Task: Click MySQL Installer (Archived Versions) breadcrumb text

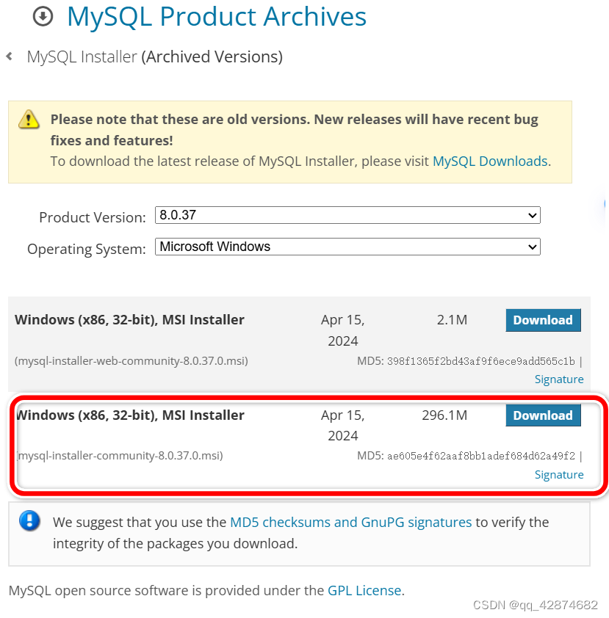Action: tap(154, 57)
